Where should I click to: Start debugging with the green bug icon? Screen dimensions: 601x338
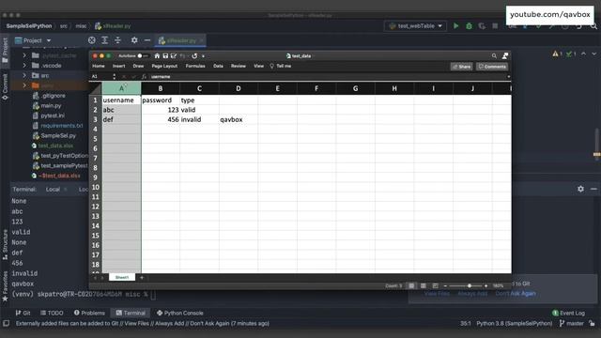(x=469, y=26)
